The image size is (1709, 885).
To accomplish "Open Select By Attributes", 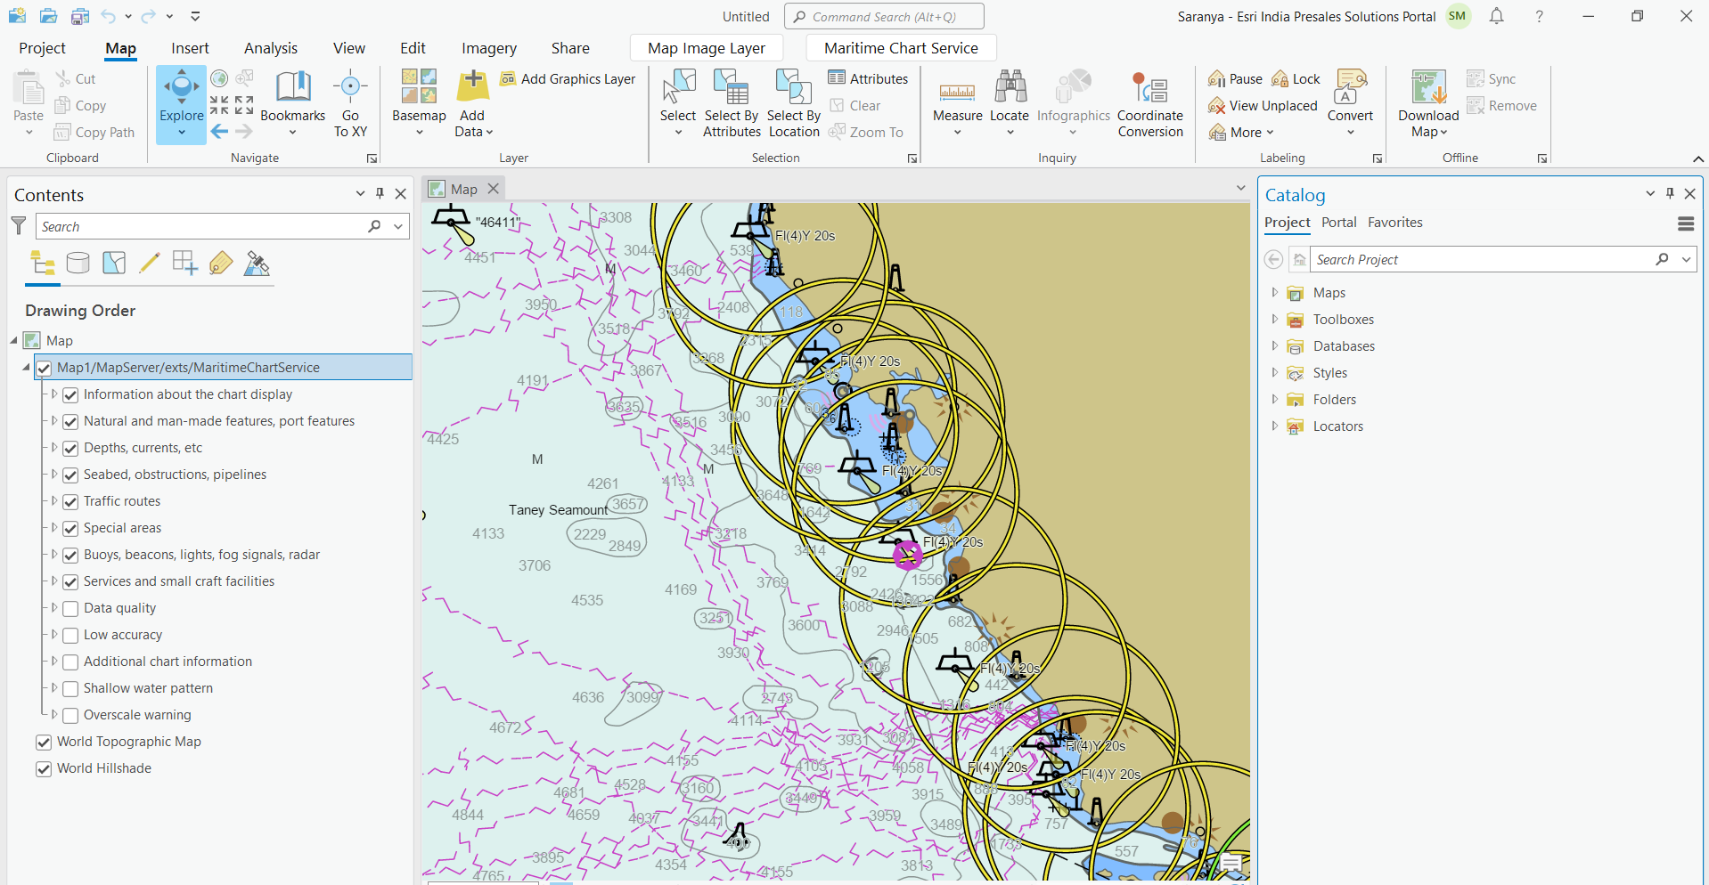I will click(731, 102).
